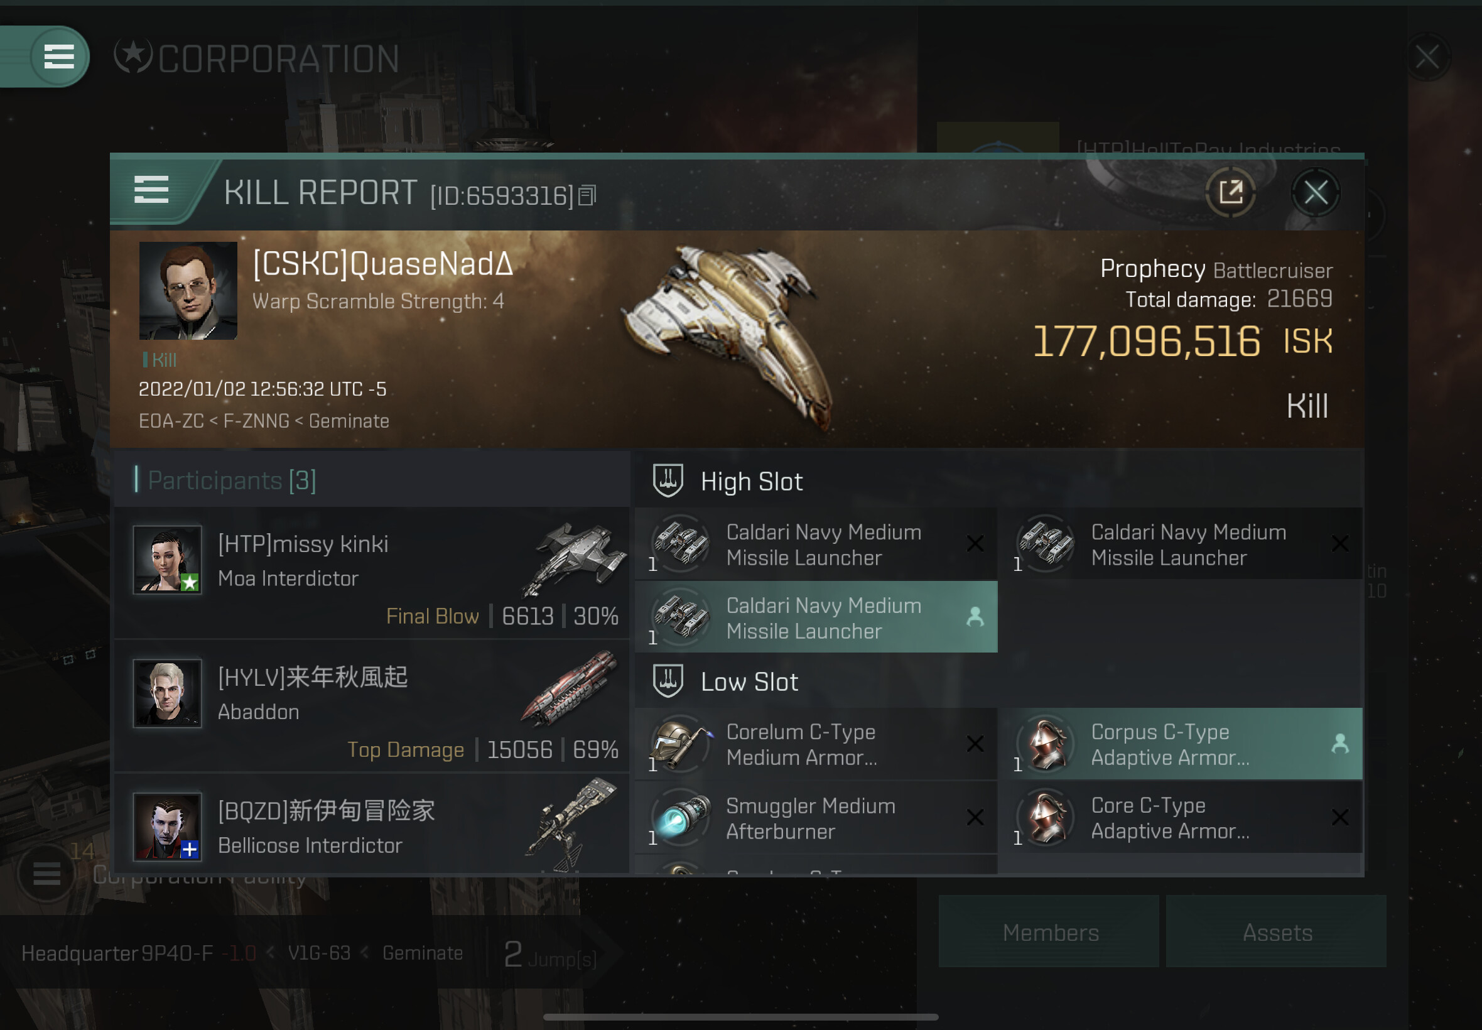Image resolution: width=1482 pixels, height=1030 pixels.
Task: Open the Assets tab
Action: pos(1276,932)
